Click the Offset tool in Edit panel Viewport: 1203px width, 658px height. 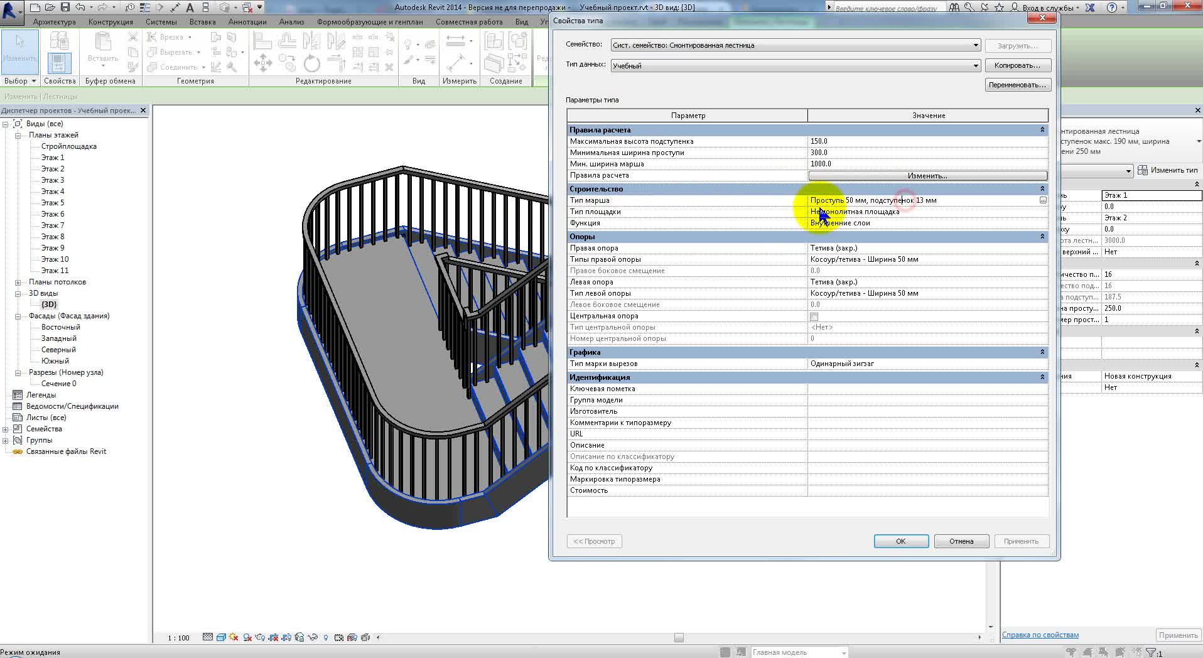tap(287, 41)
